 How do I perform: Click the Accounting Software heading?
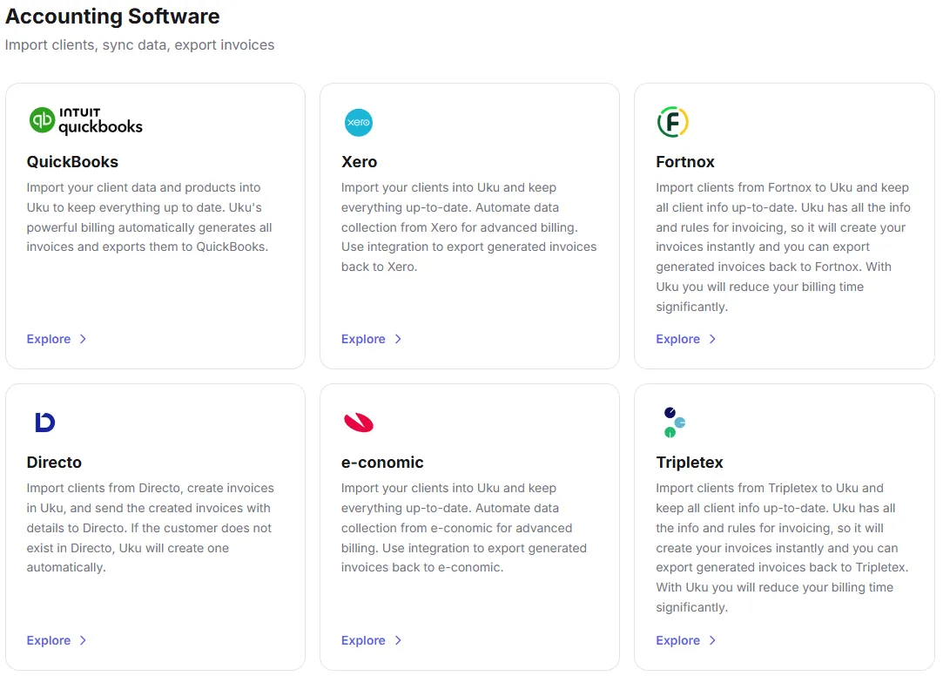point(112,17)
